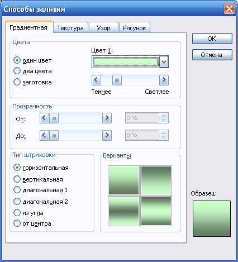
Task: Click the От transparency slider thumb
Action: [x=54, y=118]
